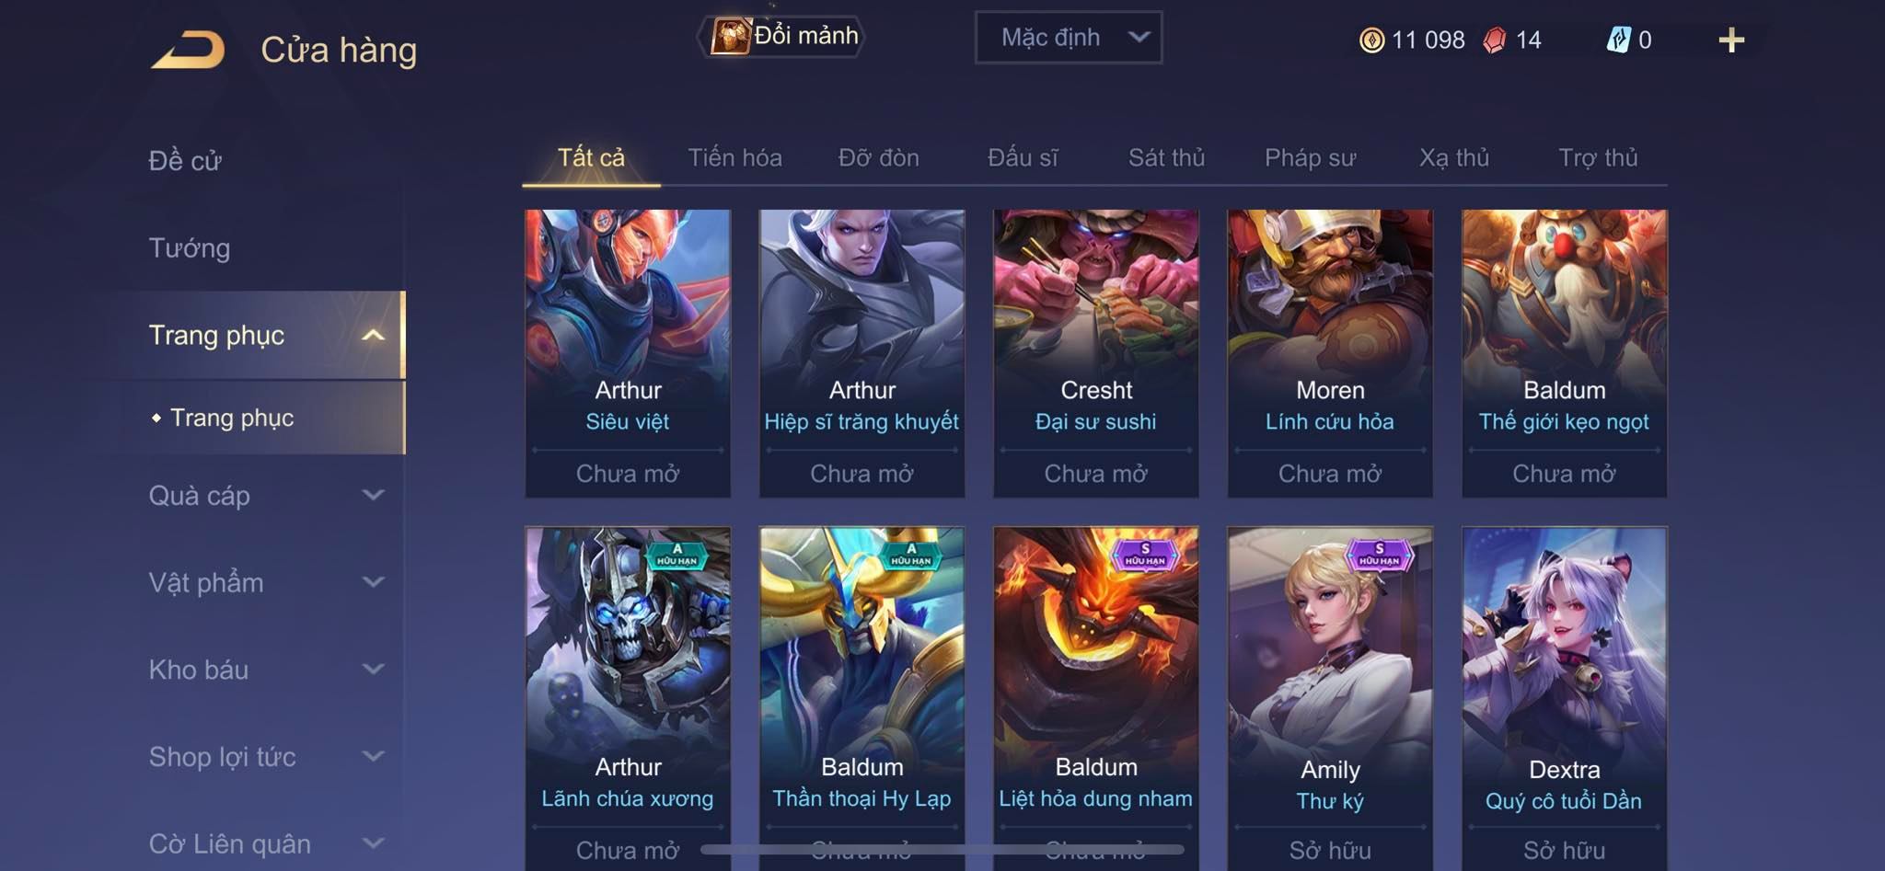Click the blue voucher currency icon
The height and width of the screenshot is (871, 1885).
pos(1618,40)
